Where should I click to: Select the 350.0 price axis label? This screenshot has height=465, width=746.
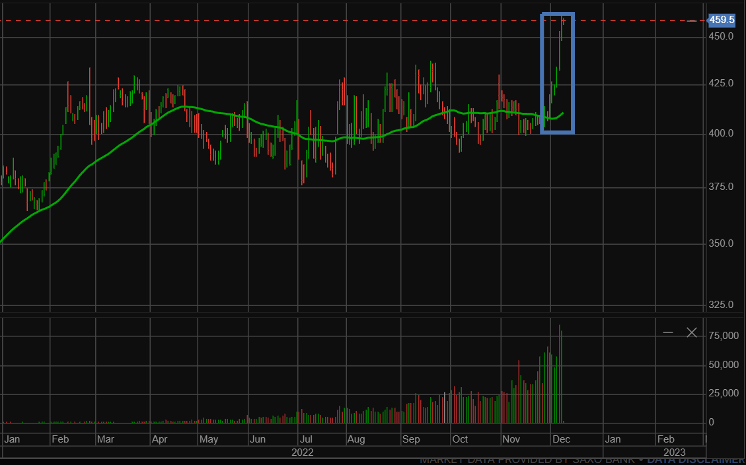click(721, 243)
